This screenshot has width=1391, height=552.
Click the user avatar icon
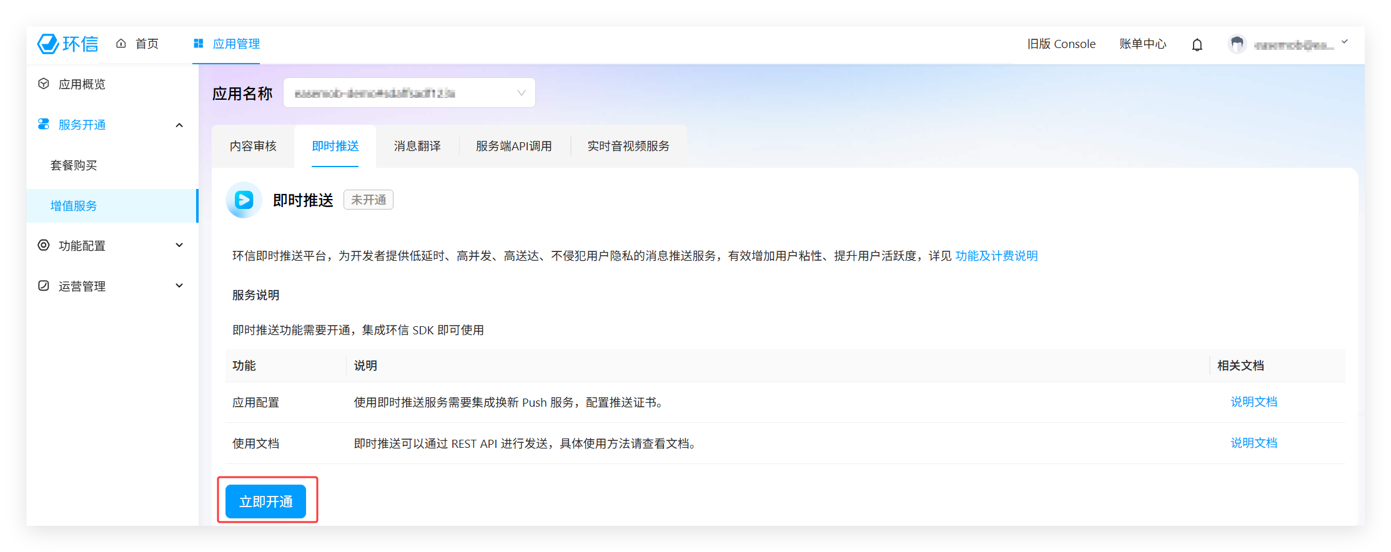pos(1237,44)
